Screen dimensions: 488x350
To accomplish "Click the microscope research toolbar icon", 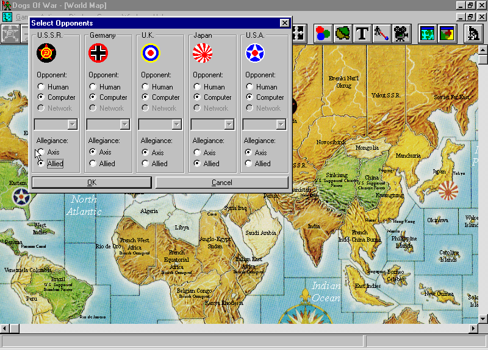I will click(x=473, y=33).
